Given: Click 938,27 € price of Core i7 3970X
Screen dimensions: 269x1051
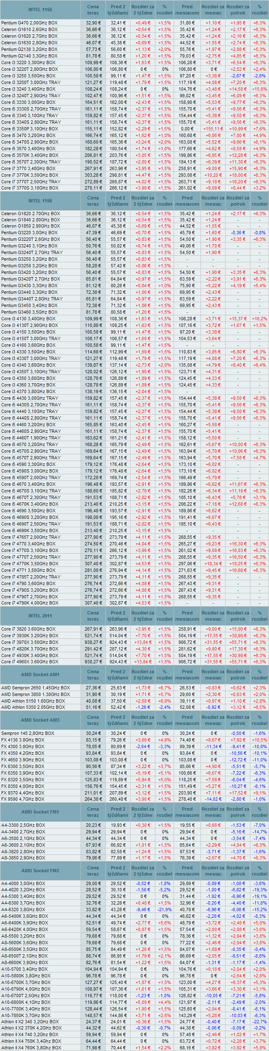Looking at the screenshot, I should (x=93, y=642).
